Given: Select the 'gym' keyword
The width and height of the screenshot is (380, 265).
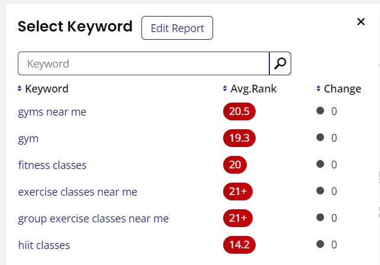Looking at the screenshot, I should [28, 139].
